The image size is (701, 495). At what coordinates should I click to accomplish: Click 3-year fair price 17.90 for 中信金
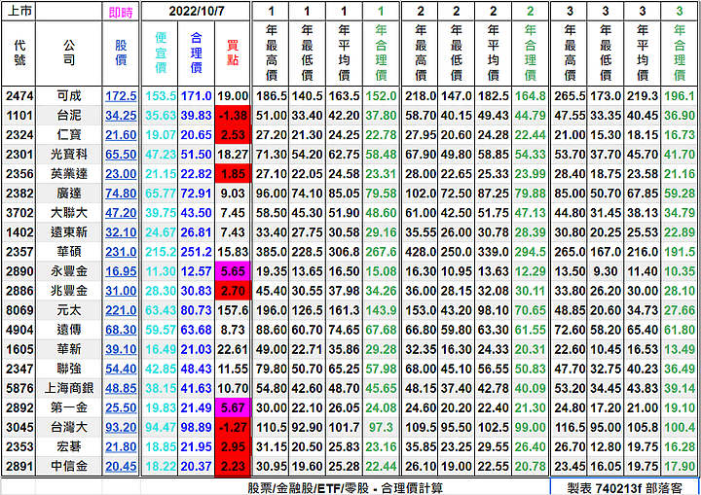click(x=680, y=467)
